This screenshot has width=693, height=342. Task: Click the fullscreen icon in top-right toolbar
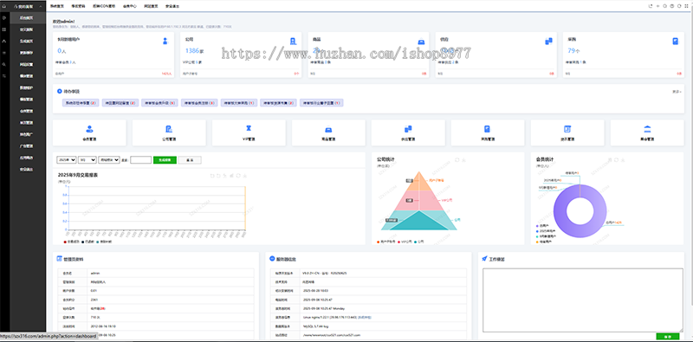click(x=686, y=6)
